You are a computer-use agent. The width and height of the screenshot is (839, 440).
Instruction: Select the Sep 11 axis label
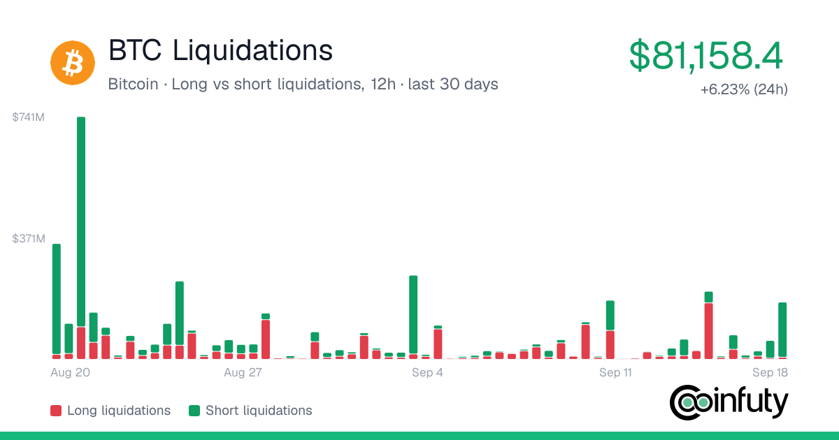click(x=615, y=373)
